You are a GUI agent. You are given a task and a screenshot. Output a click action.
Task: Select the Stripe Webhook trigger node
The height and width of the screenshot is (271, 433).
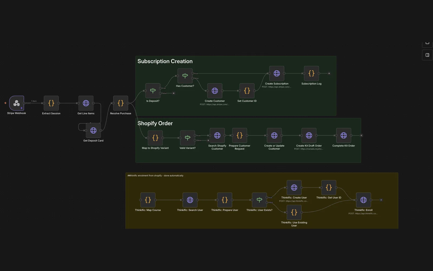(x=17, y=103)
